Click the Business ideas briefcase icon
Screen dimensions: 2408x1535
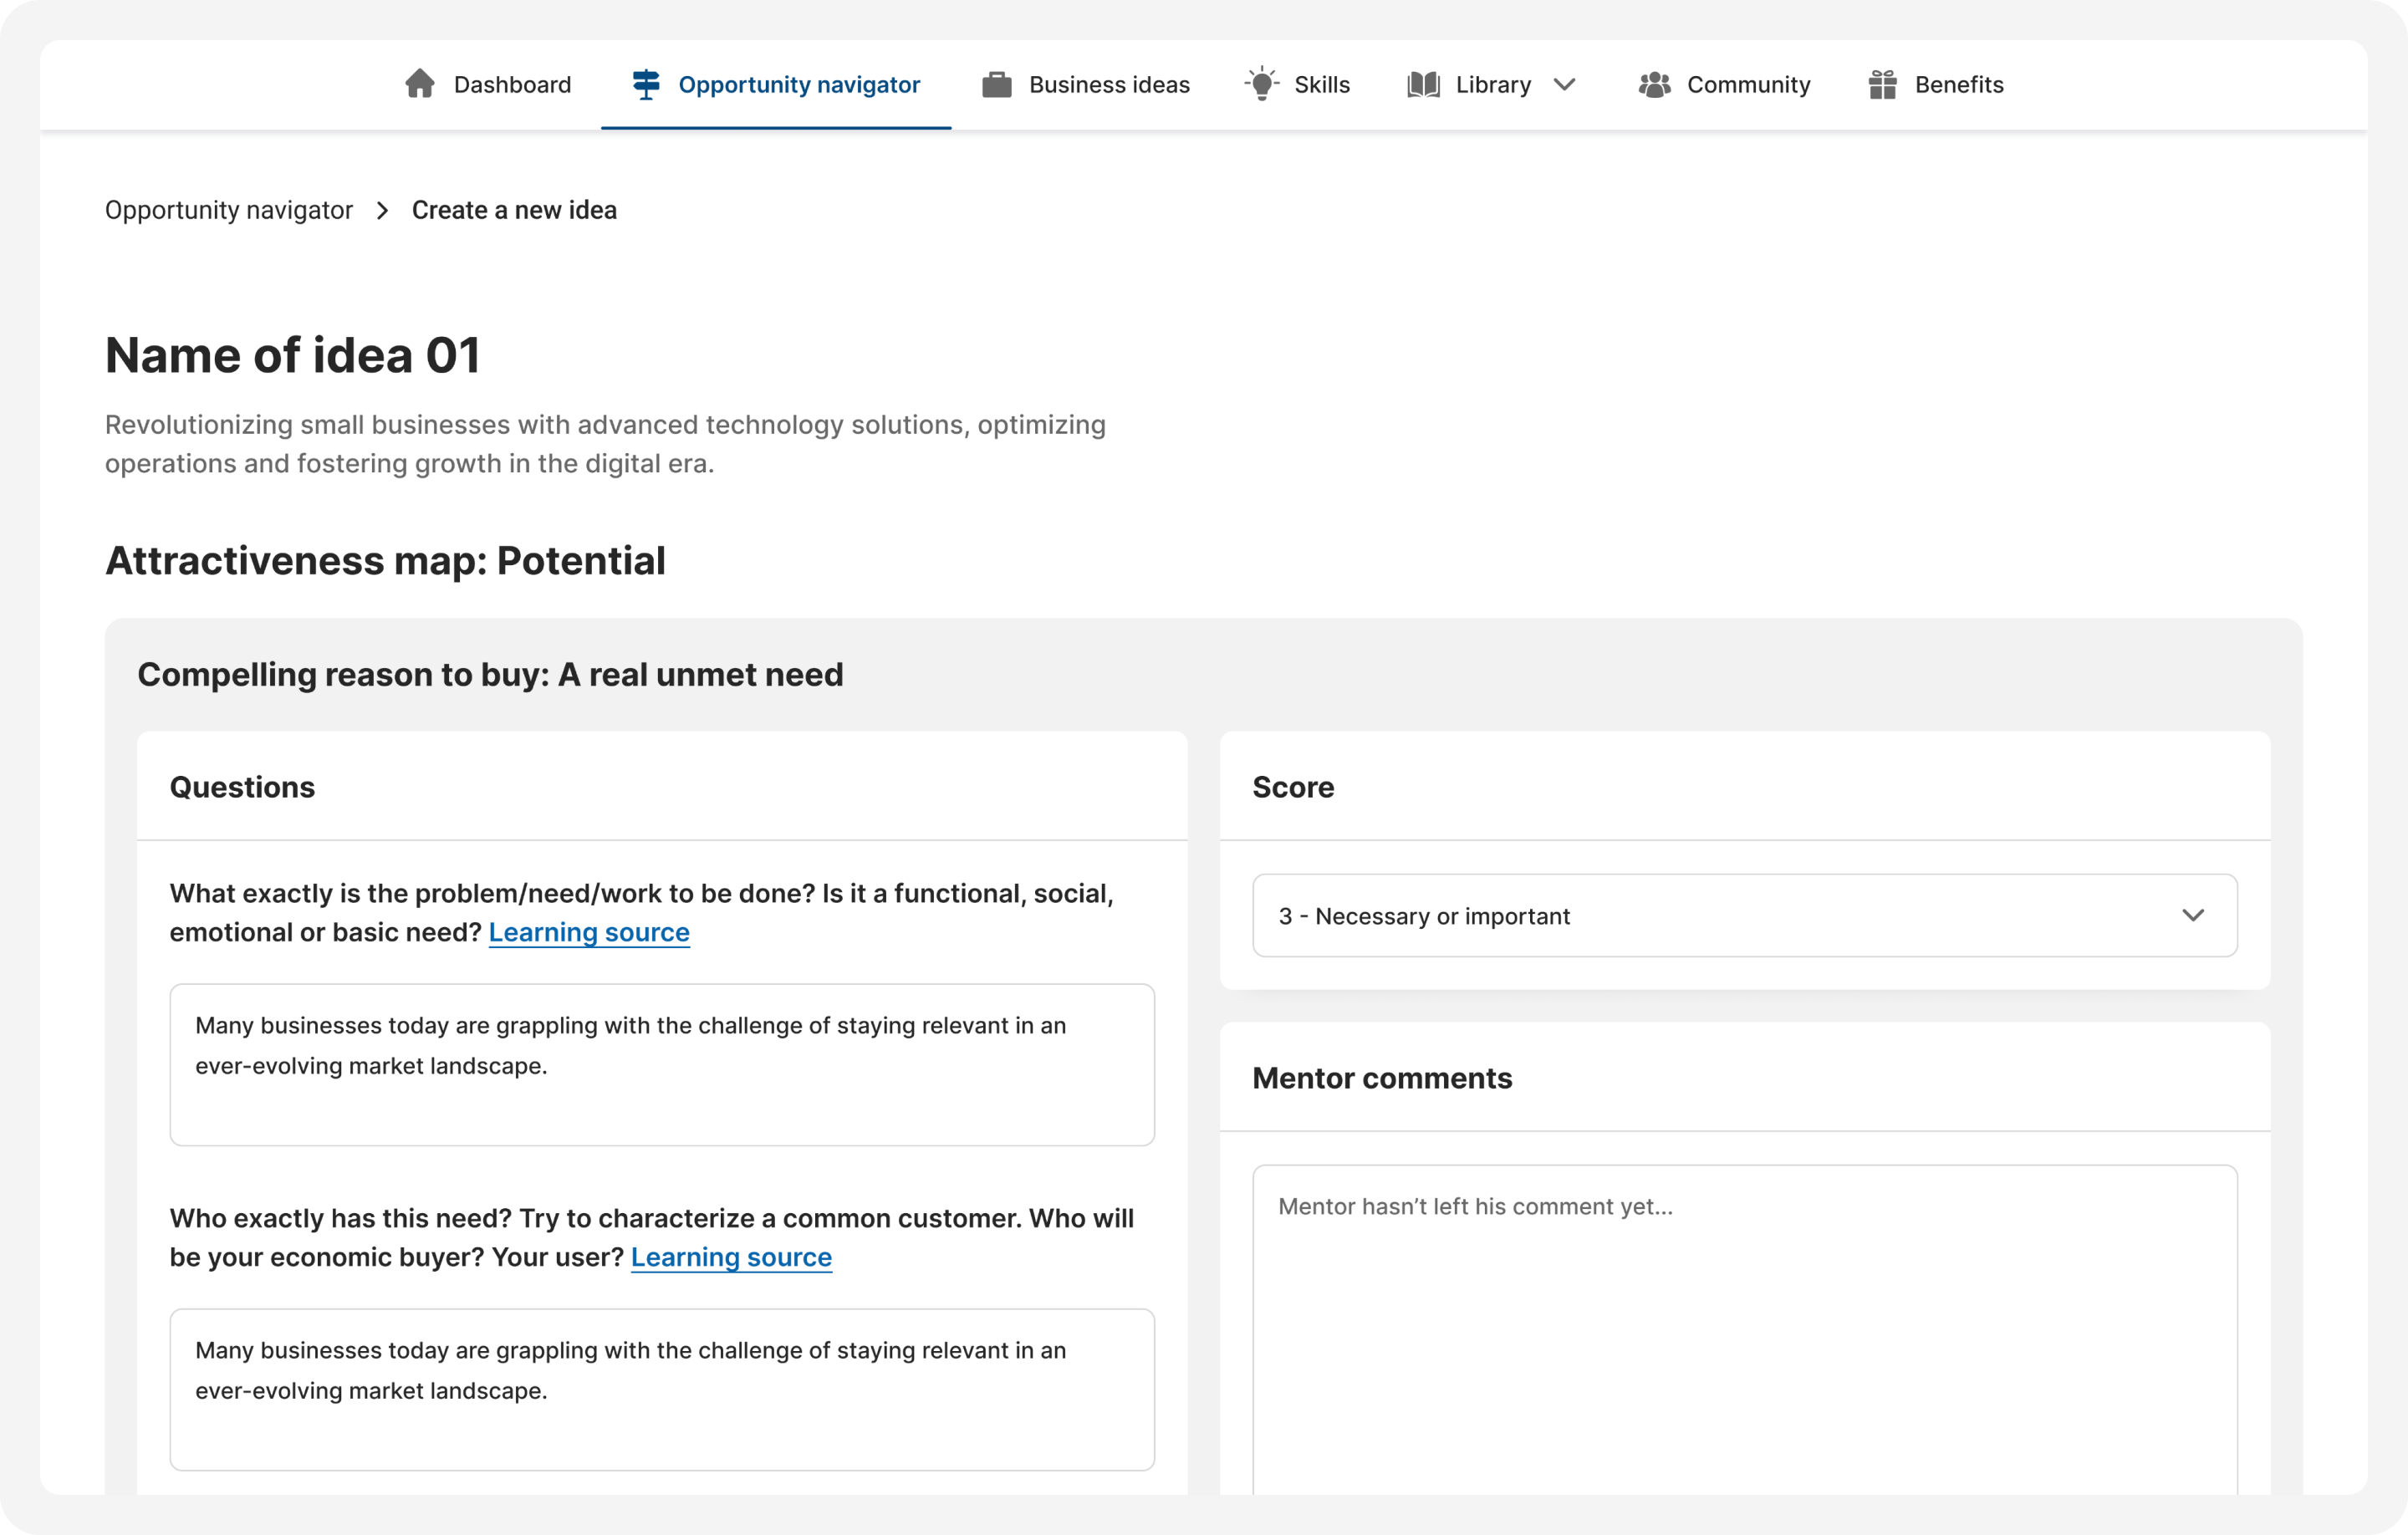(x=996, y=85)
